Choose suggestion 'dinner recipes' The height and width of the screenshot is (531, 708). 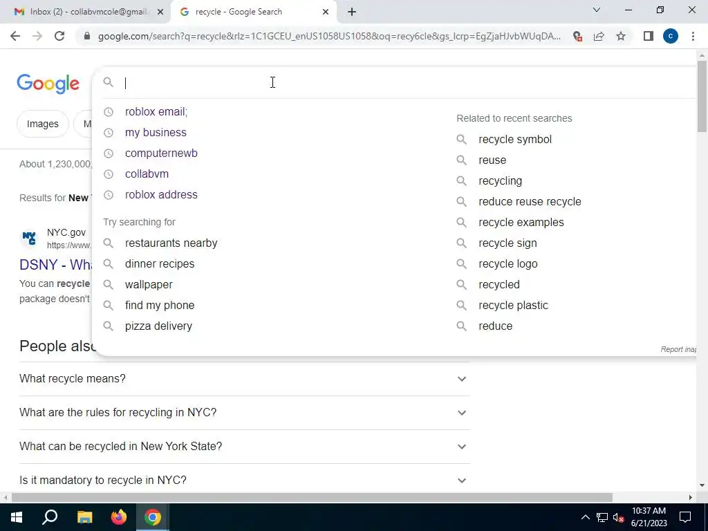point(160,263)
